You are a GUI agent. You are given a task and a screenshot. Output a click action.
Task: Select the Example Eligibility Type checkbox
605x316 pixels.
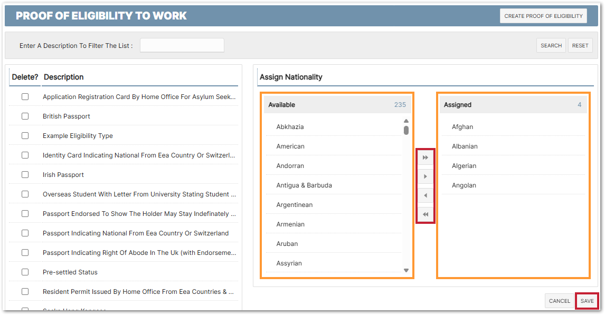[x=25, y=136]
